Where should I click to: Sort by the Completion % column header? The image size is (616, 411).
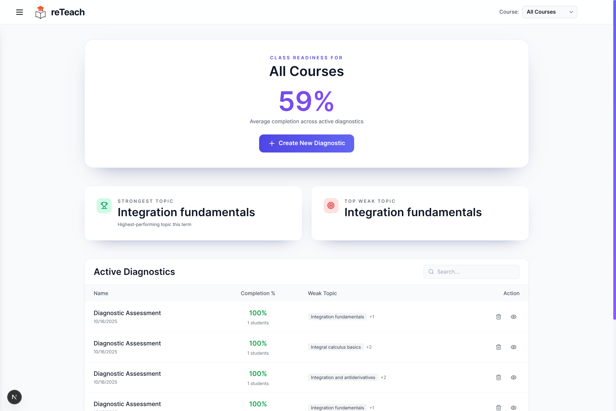257,293
